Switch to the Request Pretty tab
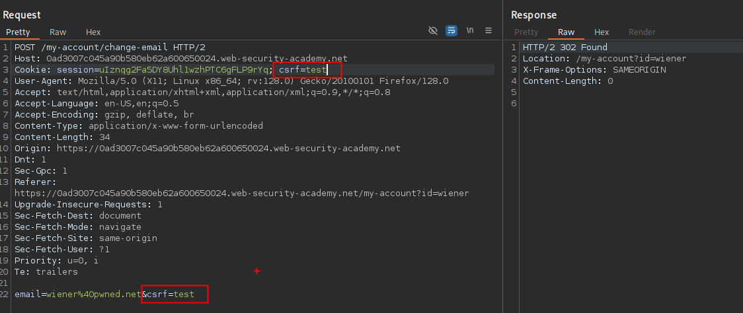 pos(19,32)
